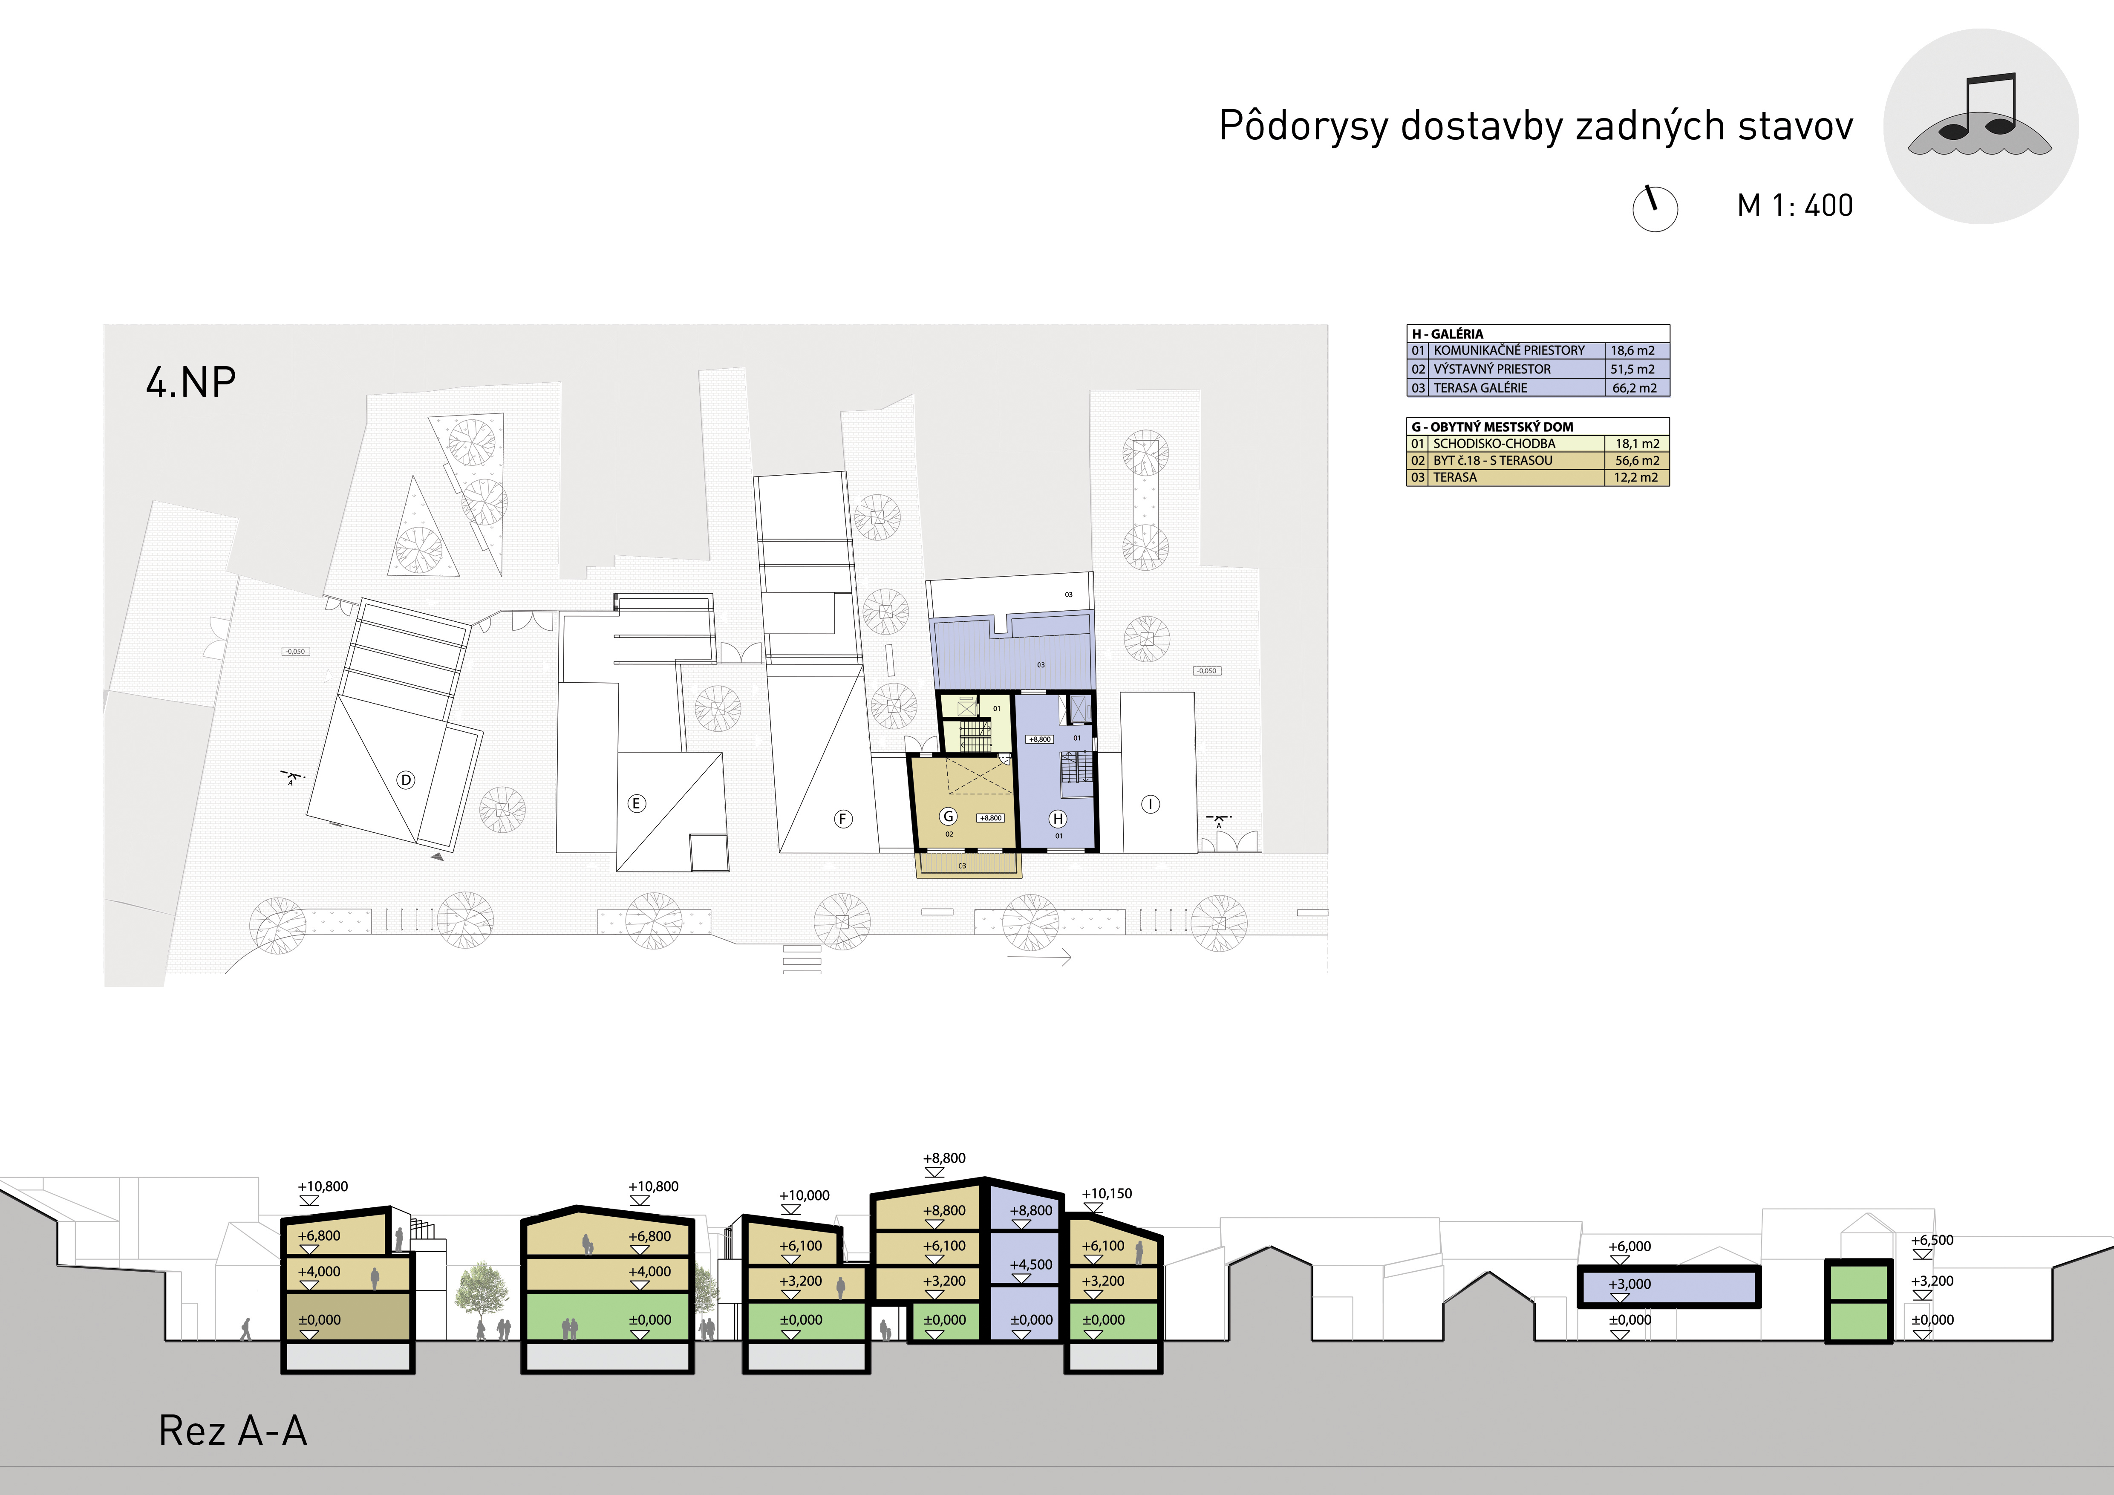Click the green tree in section drawing
The image size is (2114, 1495).
pos(482,1290)
